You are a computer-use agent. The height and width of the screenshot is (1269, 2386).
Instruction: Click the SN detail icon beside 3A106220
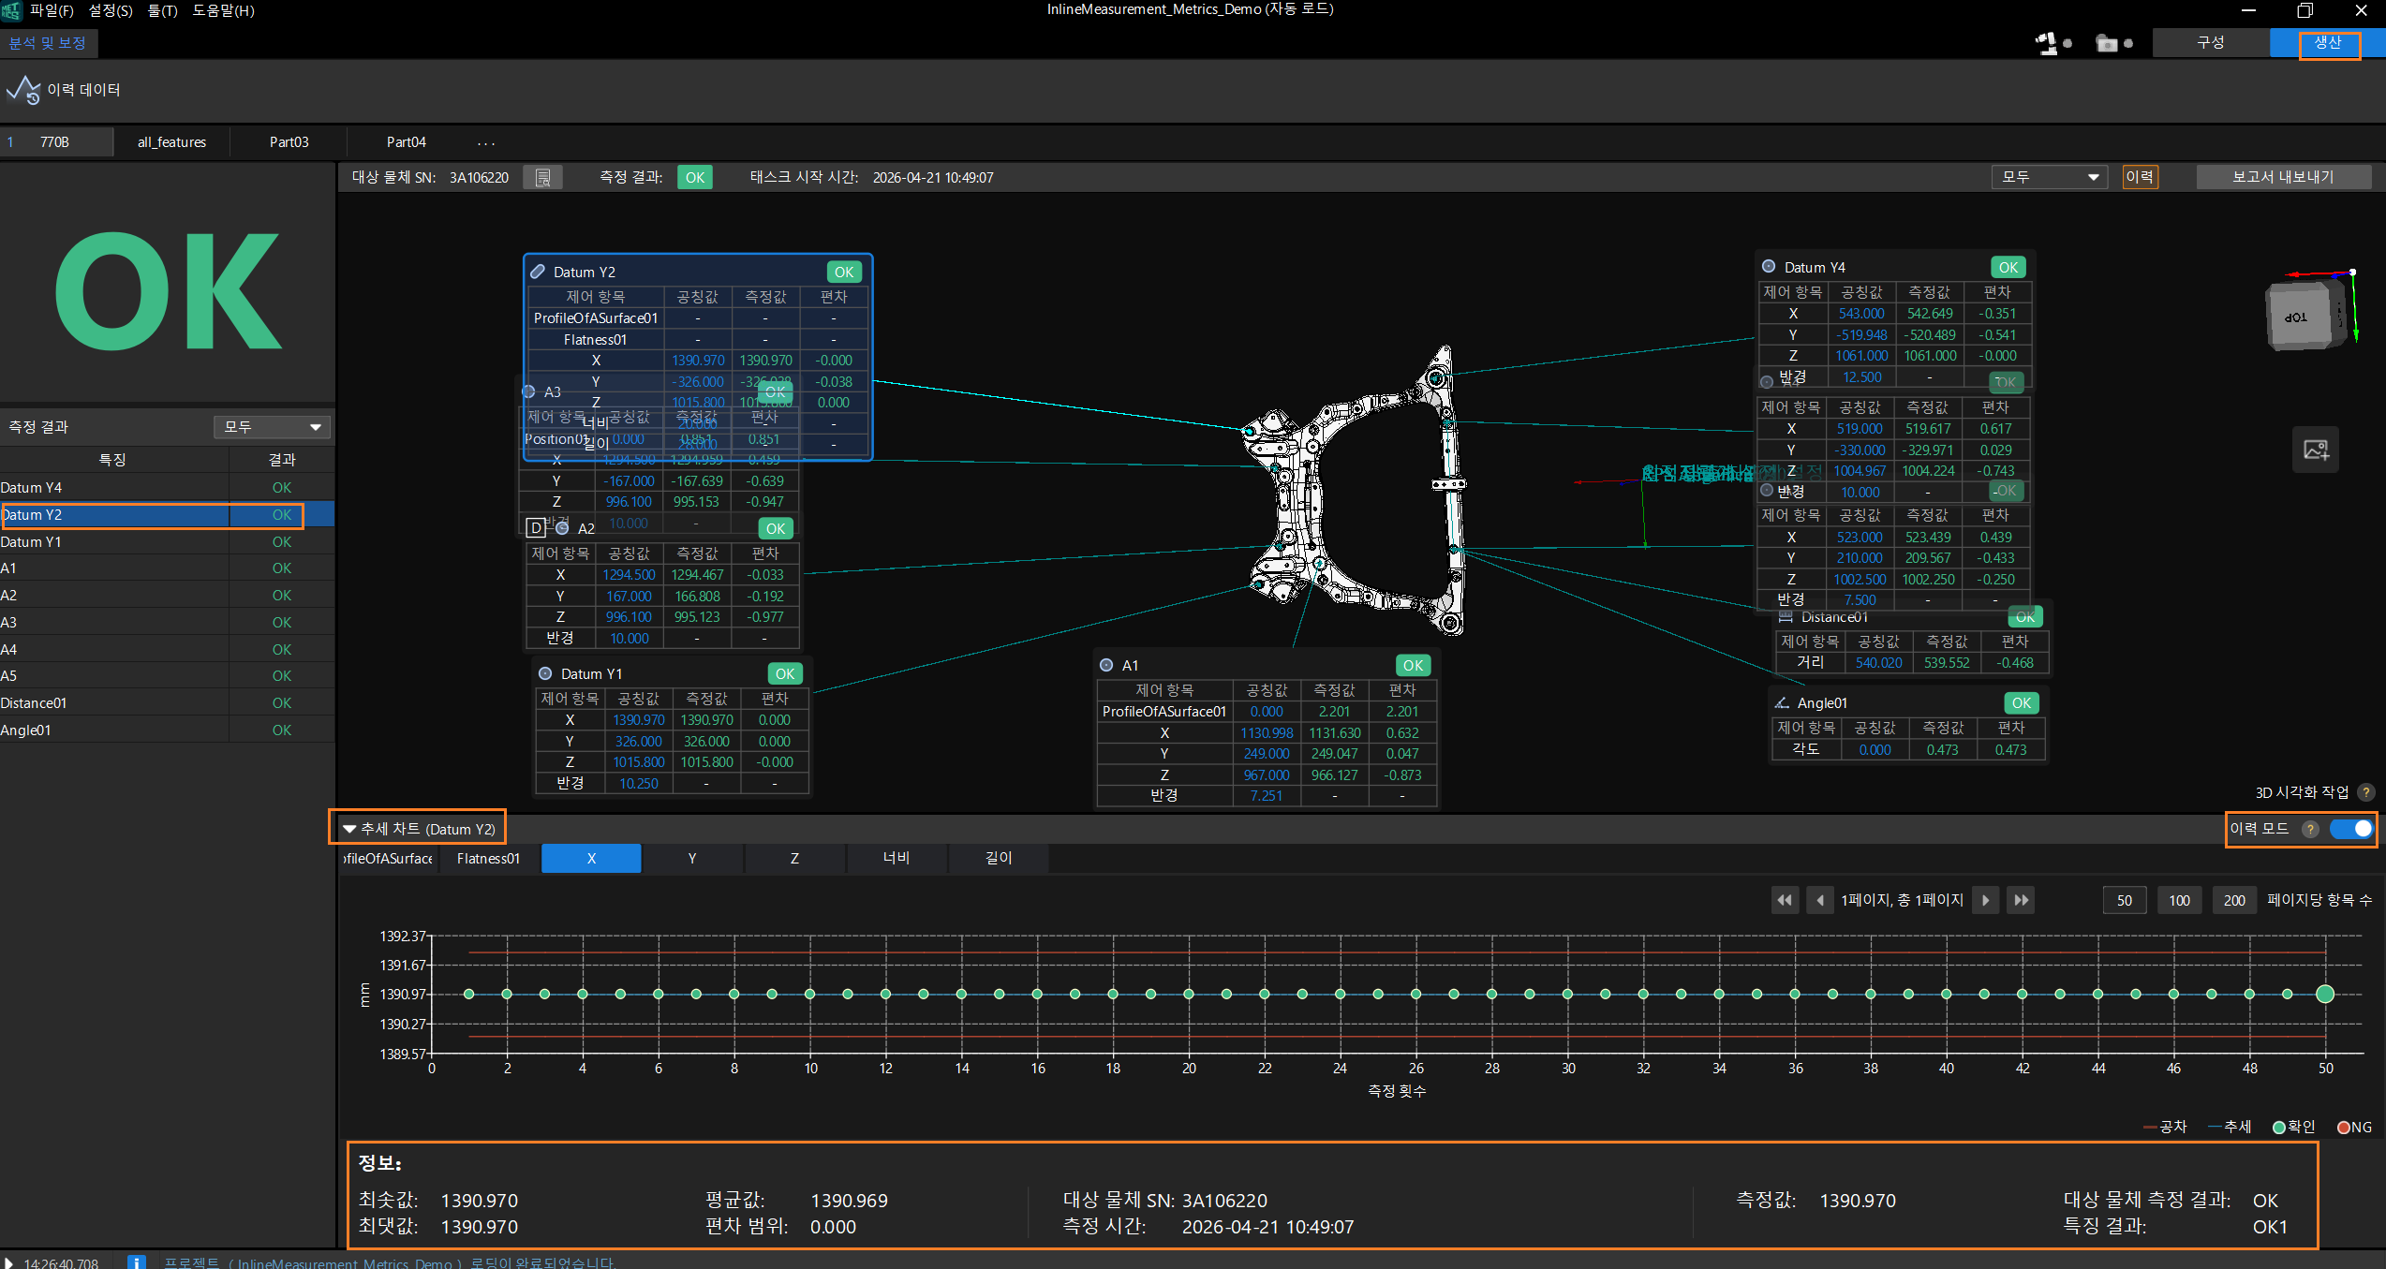pyautogui.click(x=542, y=177)
